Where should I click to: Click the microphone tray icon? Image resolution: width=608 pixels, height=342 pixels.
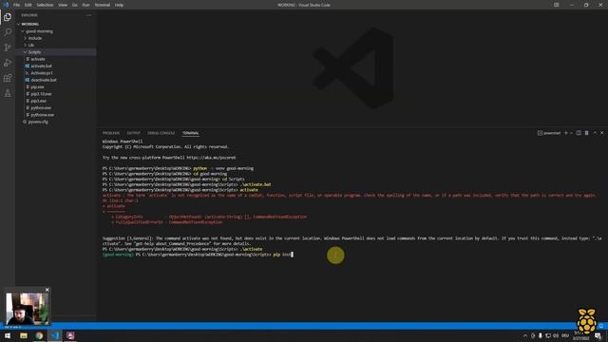point(541,335)
